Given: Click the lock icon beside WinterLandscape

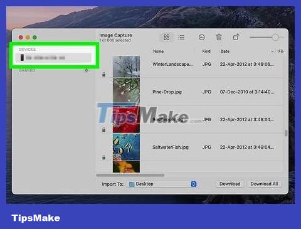Looking at the screenshot, I should pyautogui.click(x=104, y=74).
